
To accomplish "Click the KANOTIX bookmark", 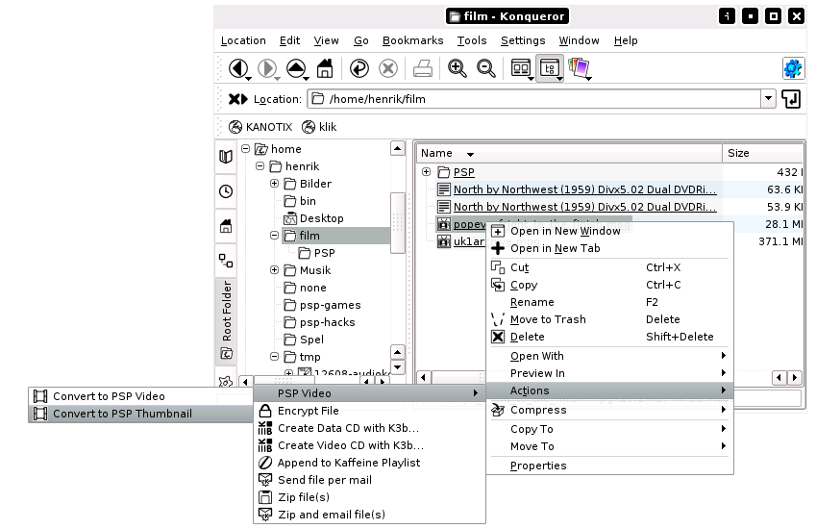I will [x=260, y=127].
